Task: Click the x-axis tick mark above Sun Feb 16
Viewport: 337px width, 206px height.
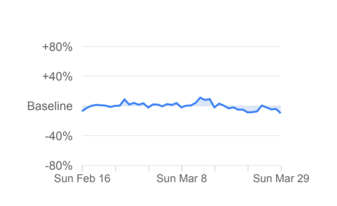Action: click(x=82, y=168)
